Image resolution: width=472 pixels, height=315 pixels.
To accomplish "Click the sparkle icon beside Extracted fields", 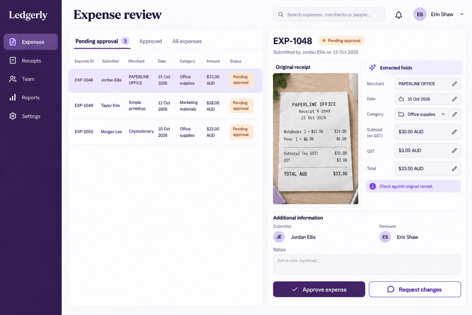I will pos(372,67).
